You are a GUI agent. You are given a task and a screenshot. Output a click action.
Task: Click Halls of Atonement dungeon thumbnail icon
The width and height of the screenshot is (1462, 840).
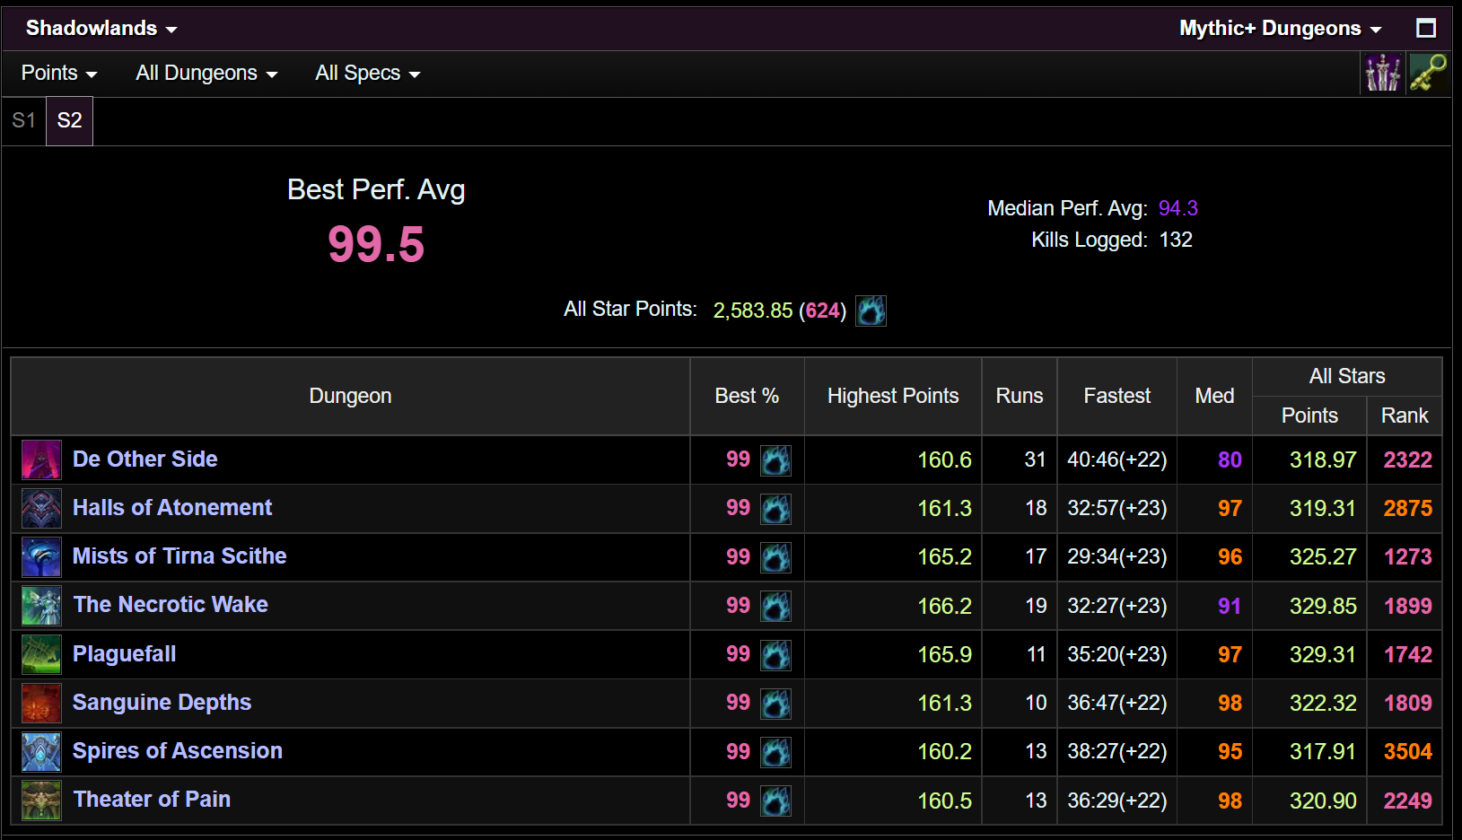coord(41,508)
